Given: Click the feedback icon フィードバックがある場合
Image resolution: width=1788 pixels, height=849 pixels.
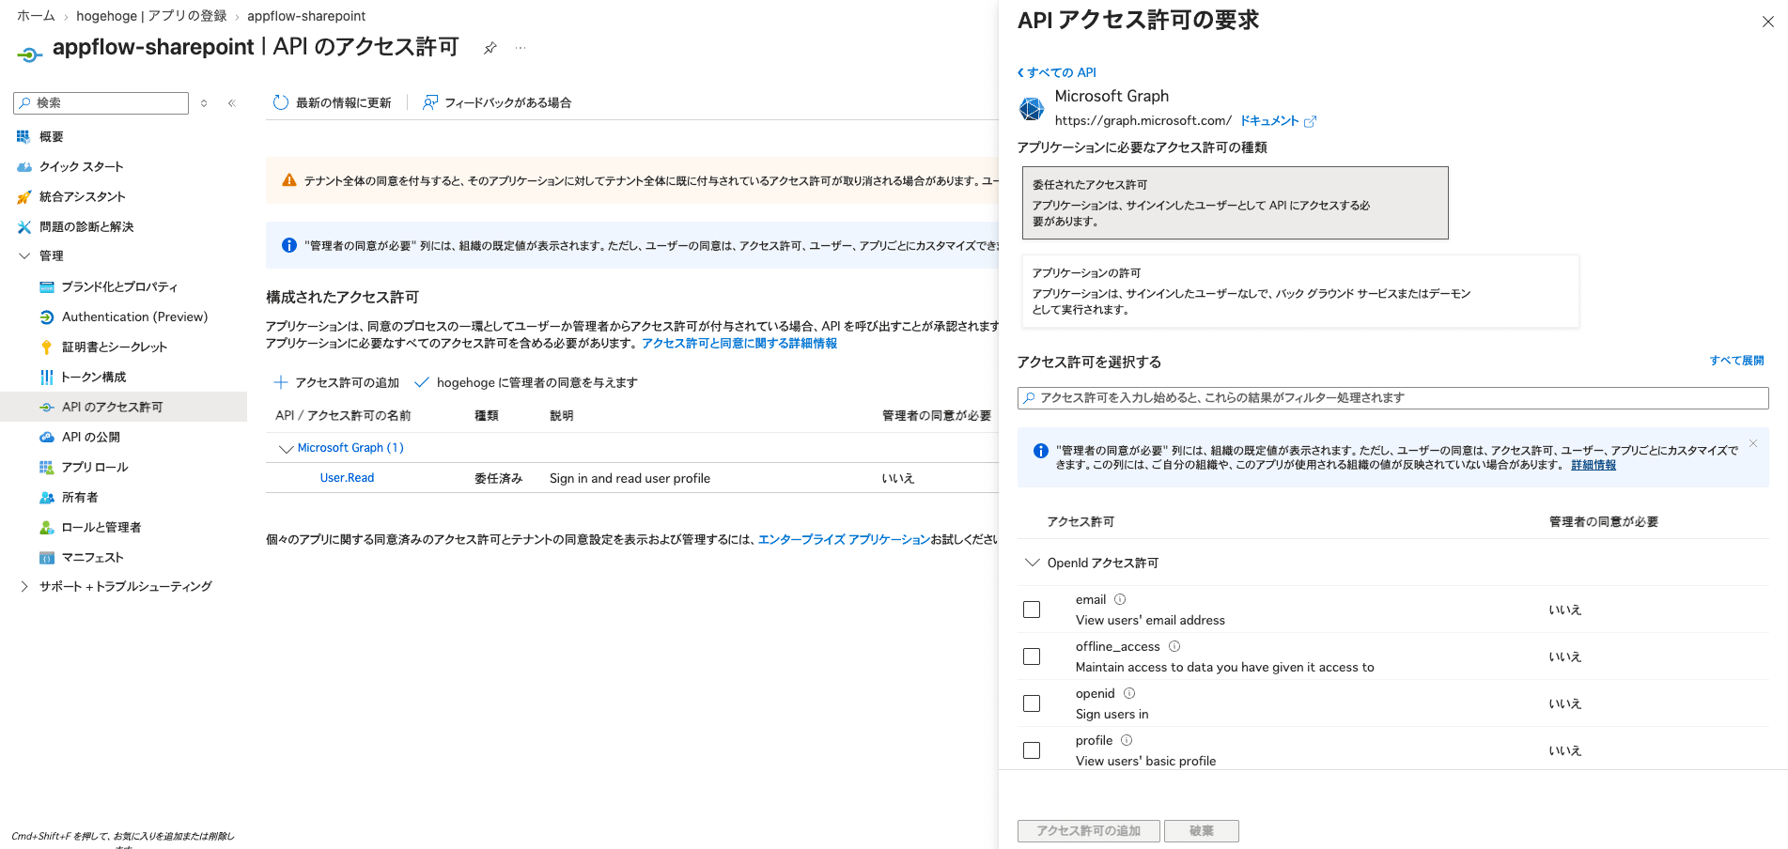Looking at the screenshot, I should coord(429,102).
